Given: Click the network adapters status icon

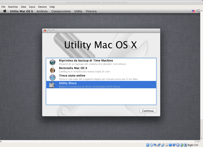Looking at the screenshot, I should tap(159, 145).
